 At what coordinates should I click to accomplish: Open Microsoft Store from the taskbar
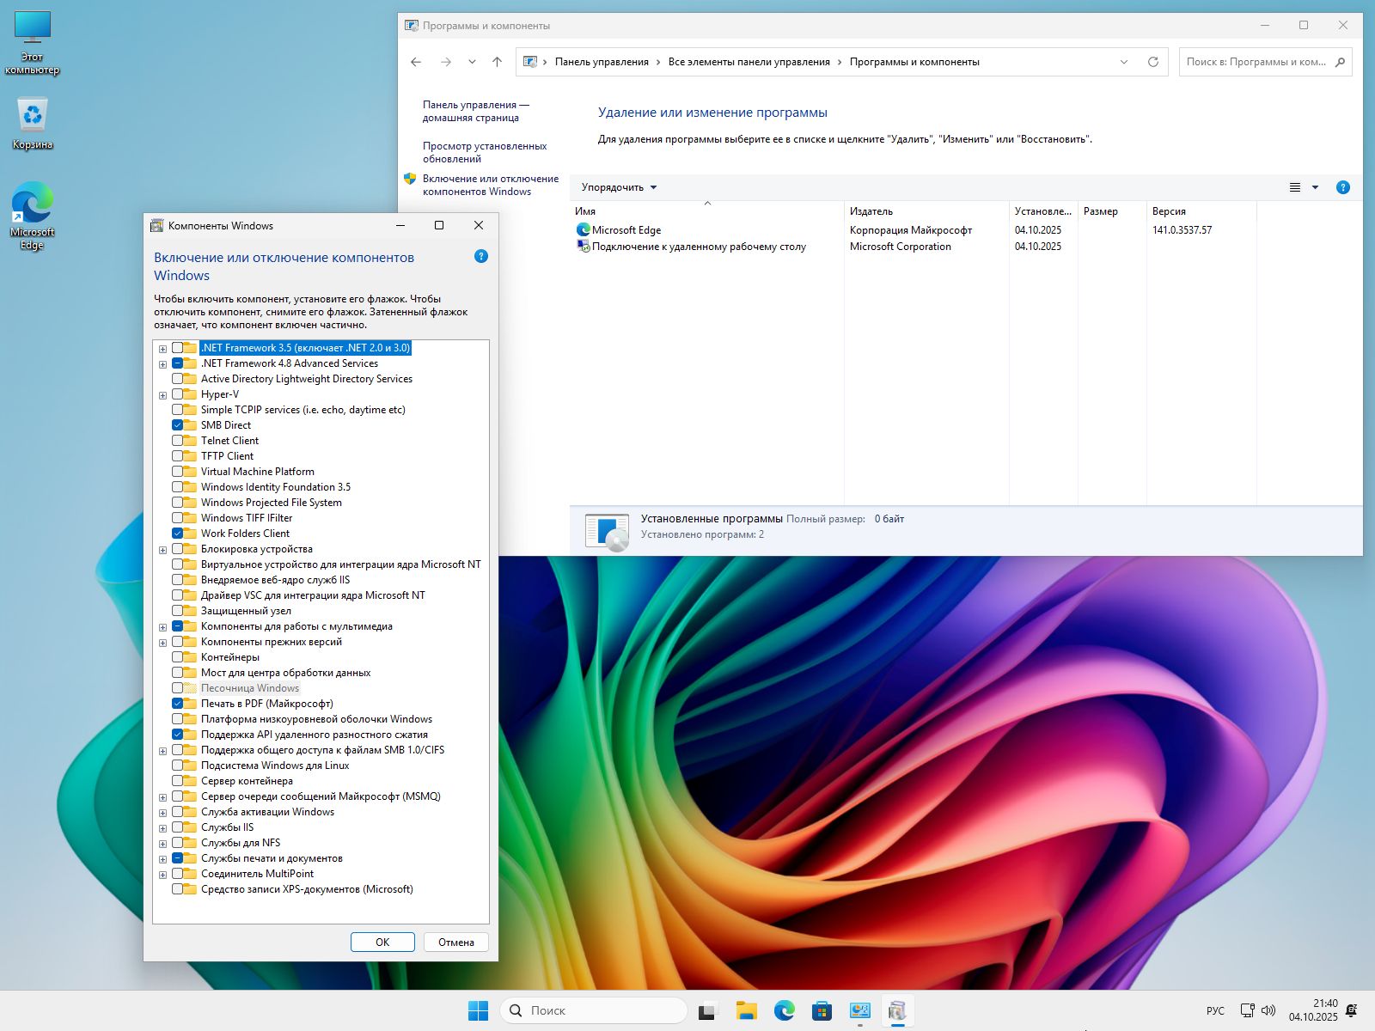pos(822,1011)
